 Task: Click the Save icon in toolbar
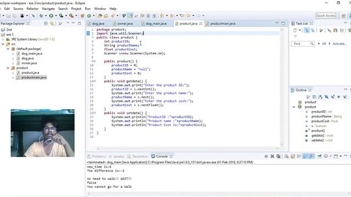[8, 16]
